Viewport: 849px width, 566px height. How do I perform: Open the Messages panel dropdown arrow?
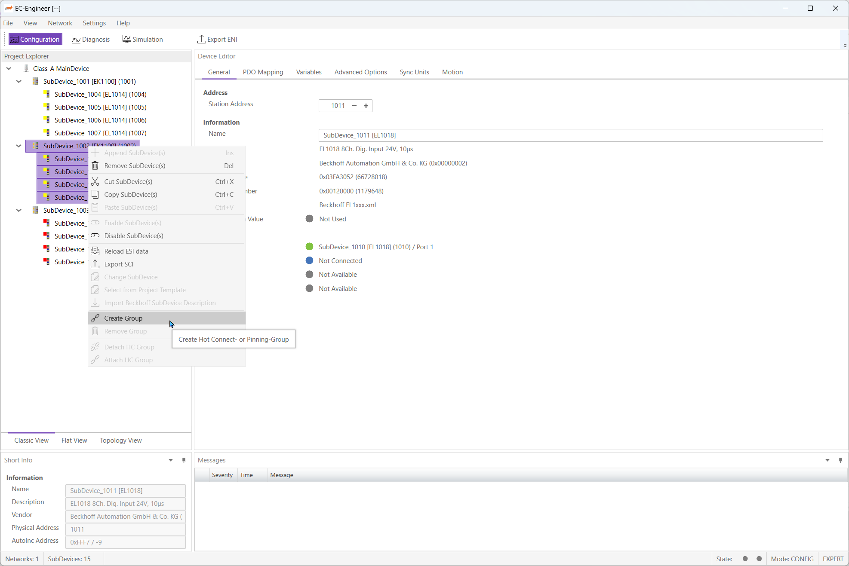click(x=827, y=460)
